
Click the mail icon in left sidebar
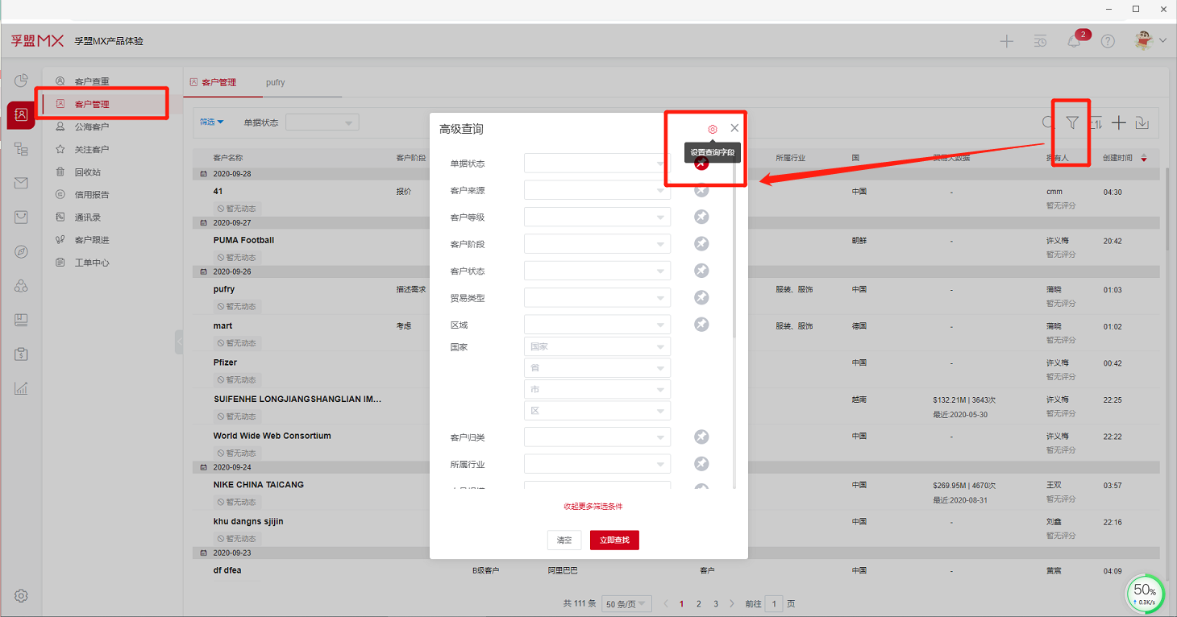tap(21, 183)
